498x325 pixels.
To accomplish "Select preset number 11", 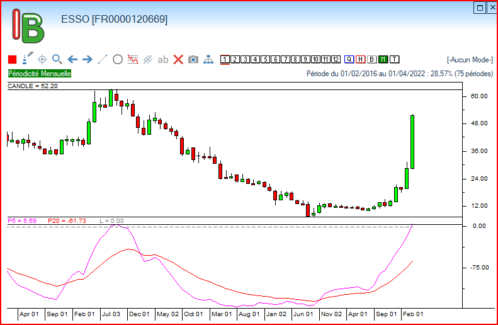I will (x=325, y=59).
